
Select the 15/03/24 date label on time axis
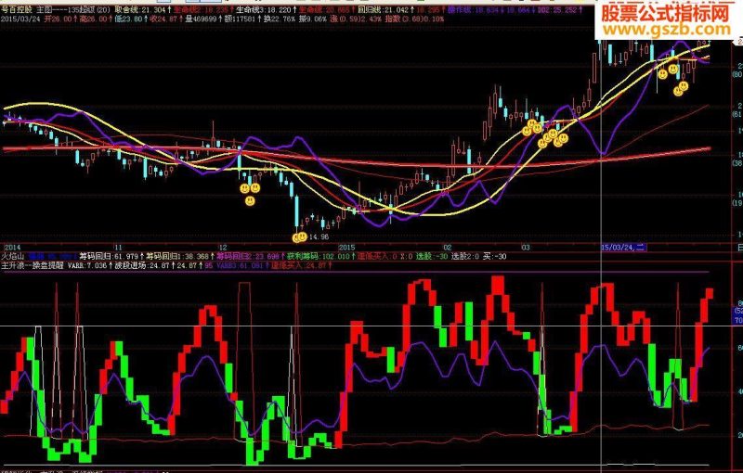click(x=623, y=248)
